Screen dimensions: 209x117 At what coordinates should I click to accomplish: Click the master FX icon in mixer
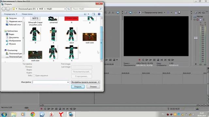(195, 19)
